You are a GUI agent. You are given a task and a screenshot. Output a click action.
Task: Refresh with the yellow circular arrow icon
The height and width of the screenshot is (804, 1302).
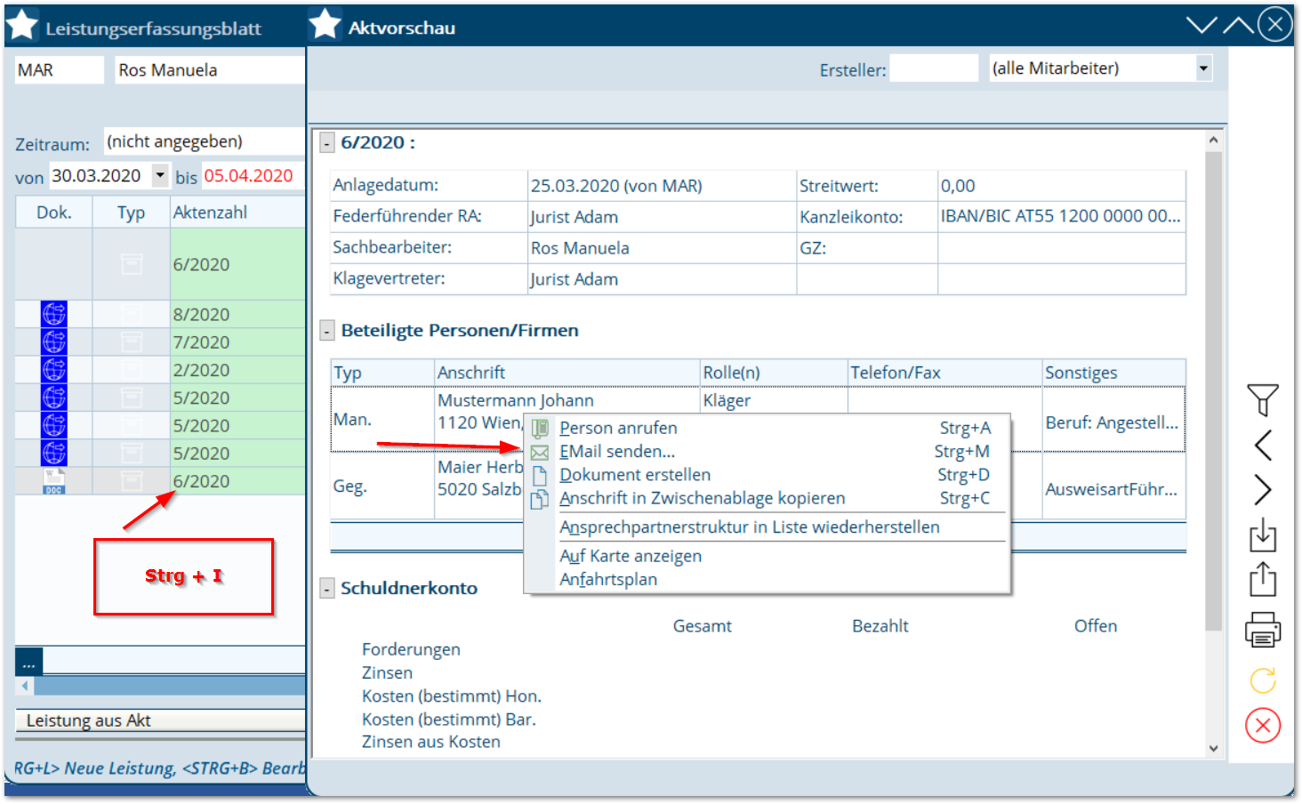point(1263,680)
